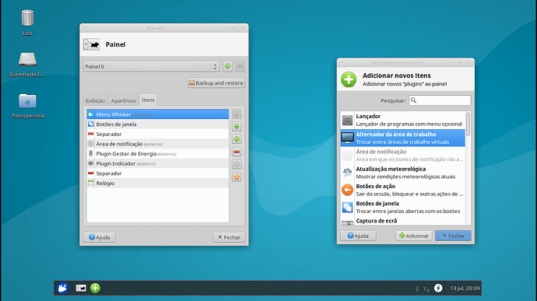Click move item up arrow in Itens
The height and width of the screenshot is (301, 537).
[x=237, y=114]
